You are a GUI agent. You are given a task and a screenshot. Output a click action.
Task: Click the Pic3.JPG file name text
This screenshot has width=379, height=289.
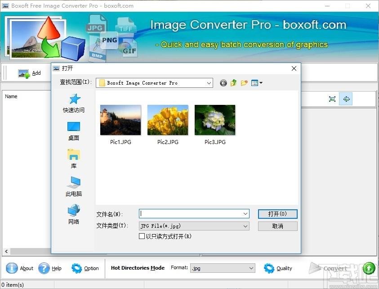pyautogui.click(x=215, y=142)
